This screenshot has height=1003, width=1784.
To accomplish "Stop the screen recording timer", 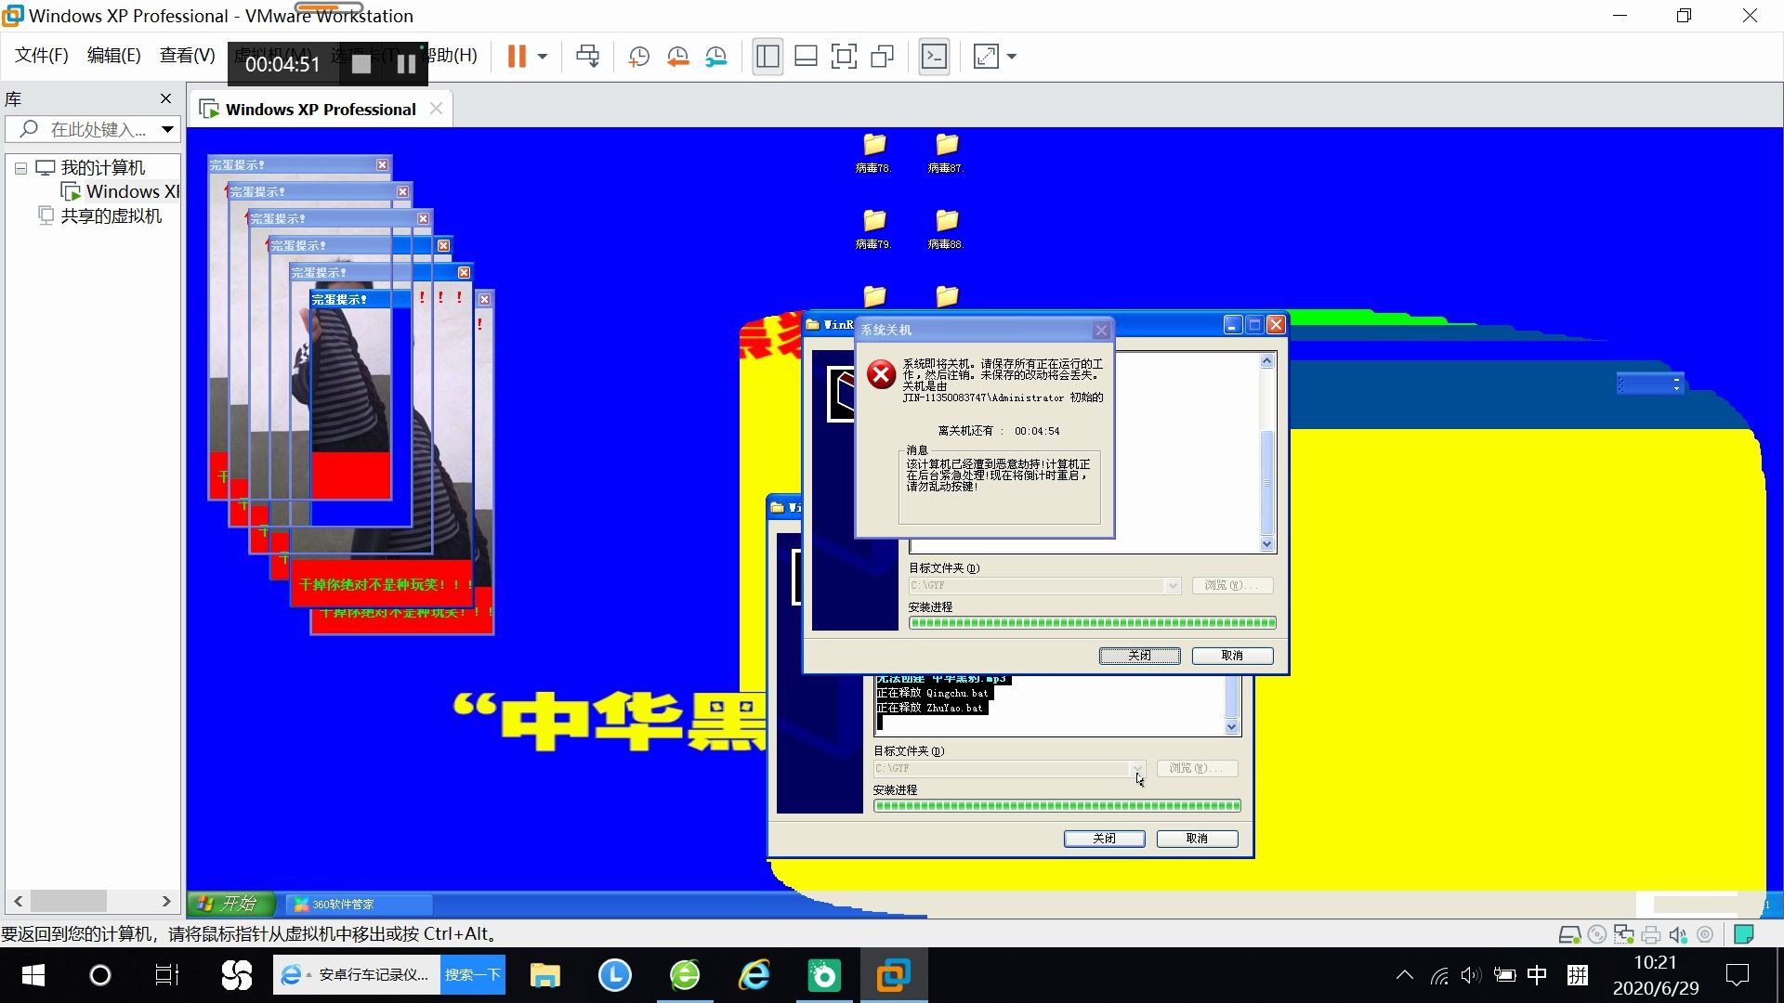I will coord(361,64).
